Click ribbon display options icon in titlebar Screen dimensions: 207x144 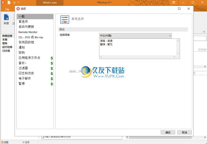(174, 2)
